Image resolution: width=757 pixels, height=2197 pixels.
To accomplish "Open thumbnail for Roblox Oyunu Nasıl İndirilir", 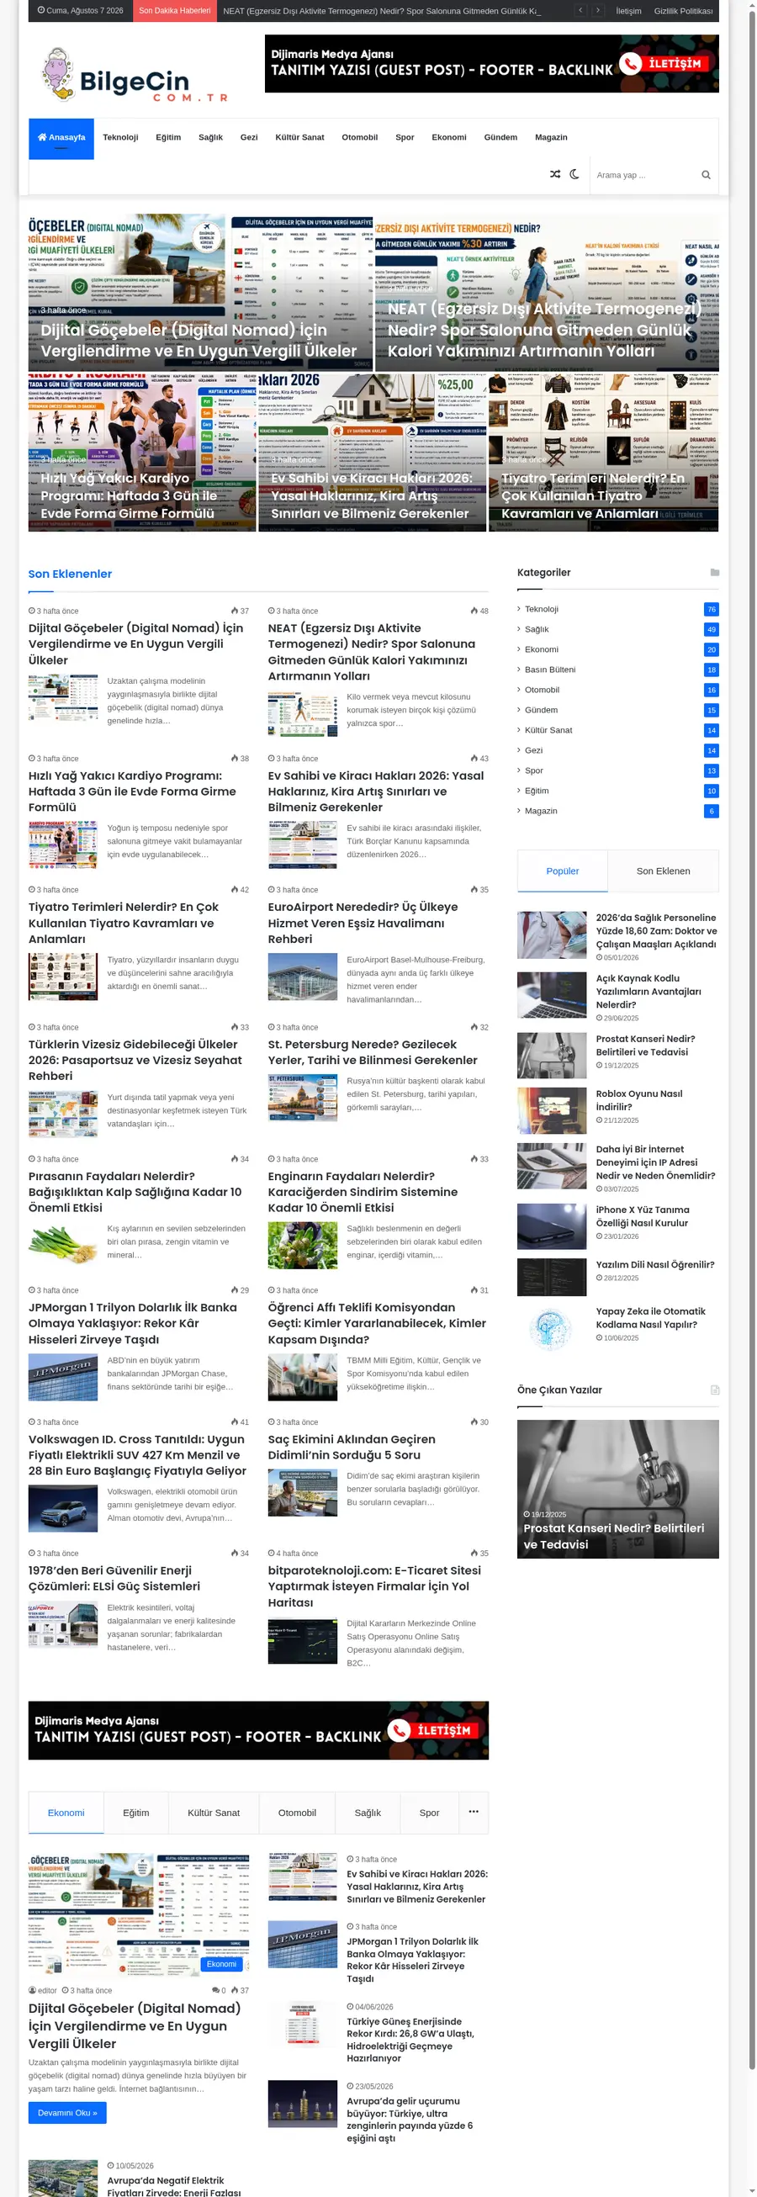I will 552,1110.
